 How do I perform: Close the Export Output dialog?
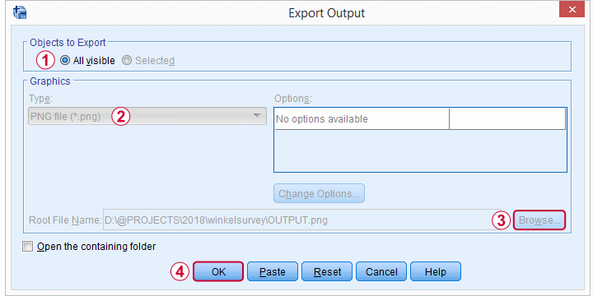pos(572,10)
